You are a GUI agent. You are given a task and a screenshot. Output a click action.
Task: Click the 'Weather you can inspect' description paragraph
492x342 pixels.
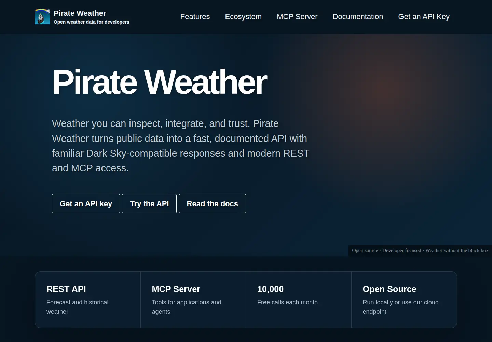(181, 146)
